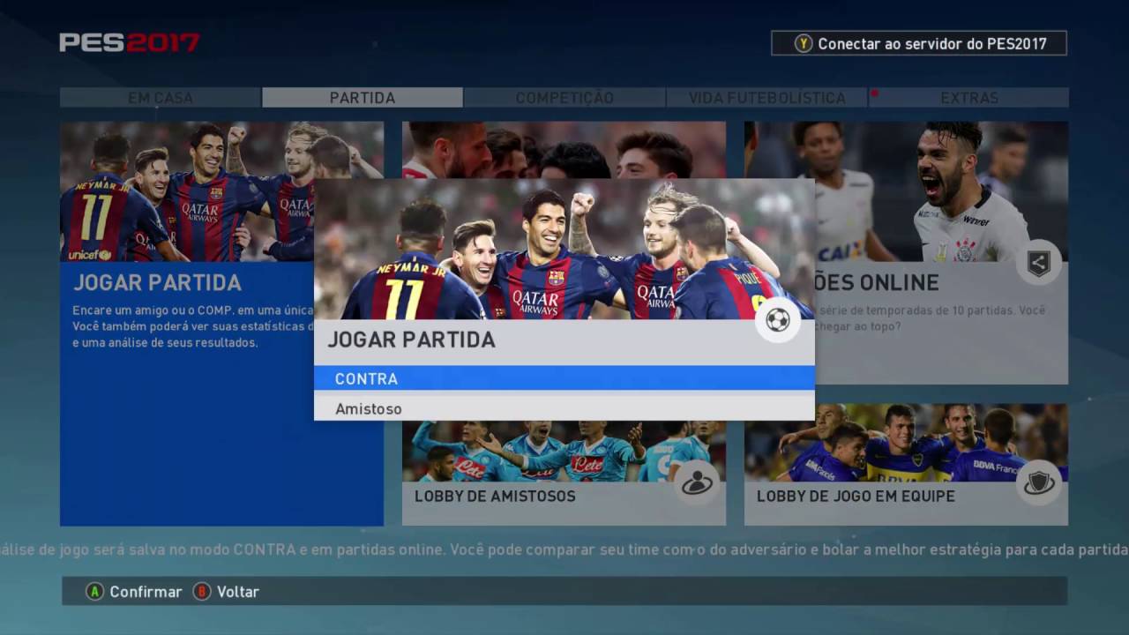Screen dimensions: 1129x635
Task: Click the Napoli players thumbnail
Action: click(x=564, y=451)
